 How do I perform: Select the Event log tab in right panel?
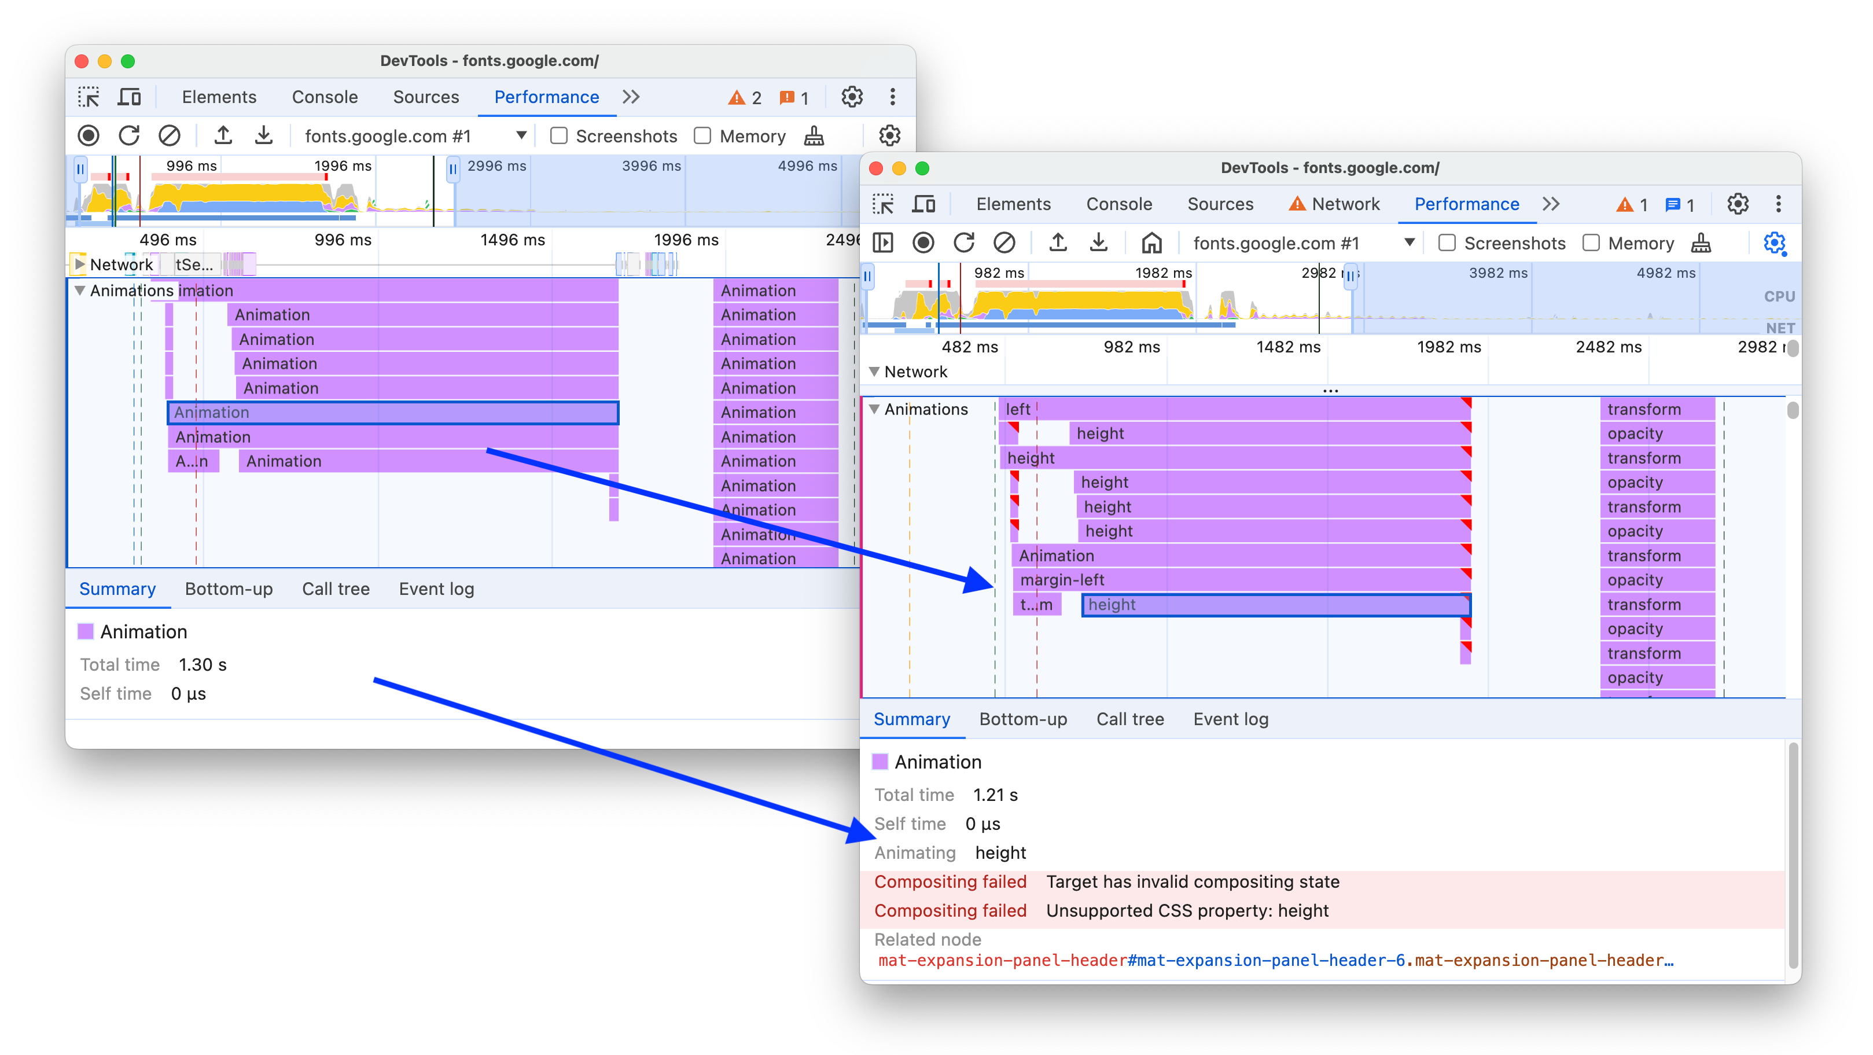click(x=1230, y=719)
